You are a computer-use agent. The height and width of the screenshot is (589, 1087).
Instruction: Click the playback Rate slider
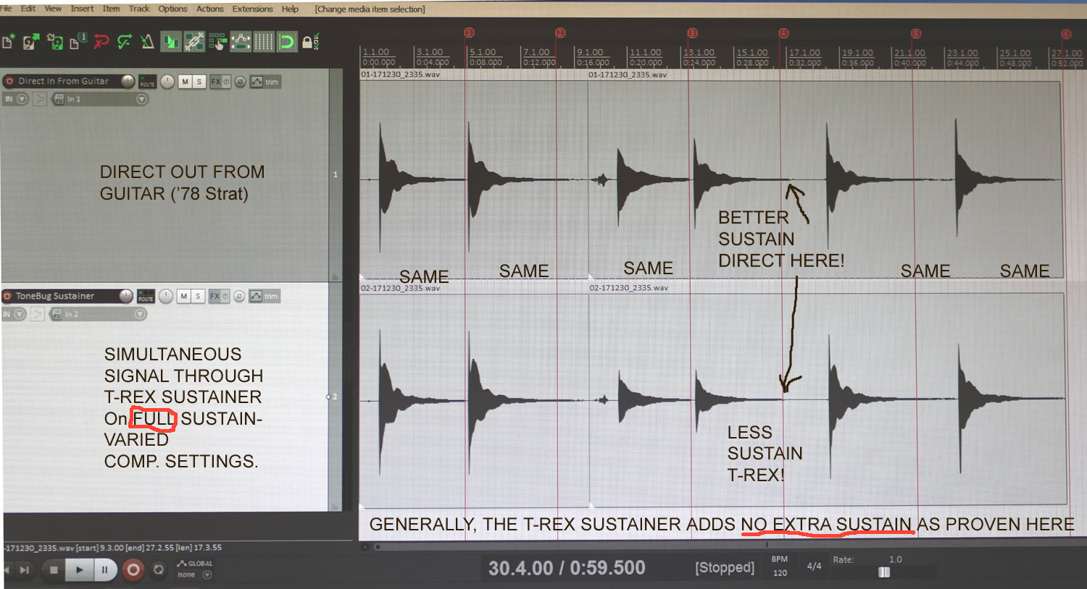point(885,572)
